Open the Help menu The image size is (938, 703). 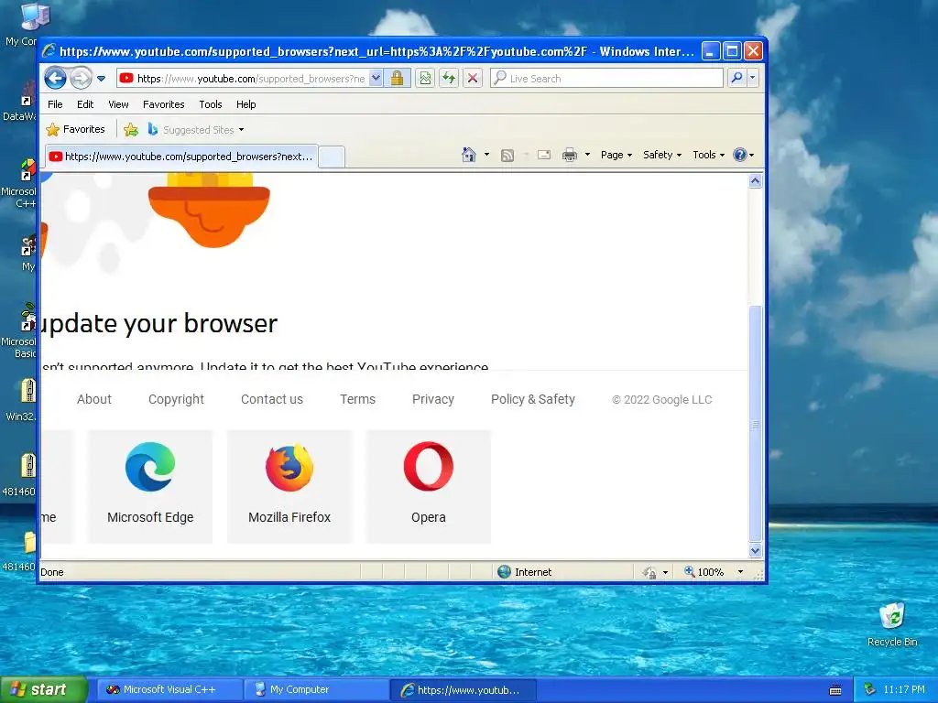[245, 104]
